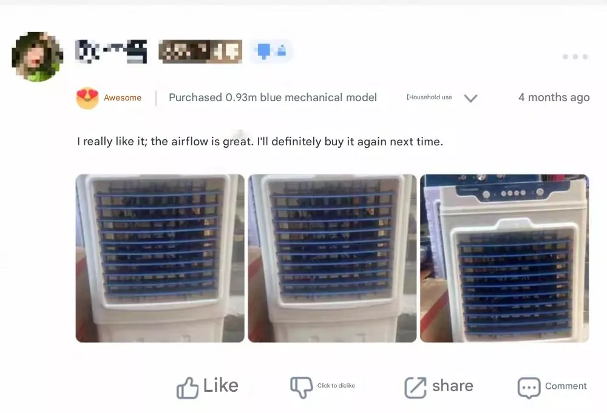
Task: Click the blue badge beside the username
Action: coord(271,51)
